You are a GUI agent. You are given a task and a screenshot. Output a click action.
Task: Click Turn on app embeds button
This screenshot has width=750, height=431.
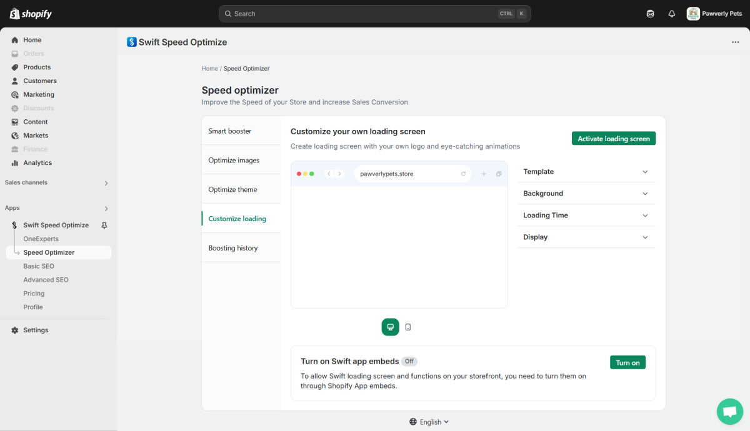(x=627, y=362)
